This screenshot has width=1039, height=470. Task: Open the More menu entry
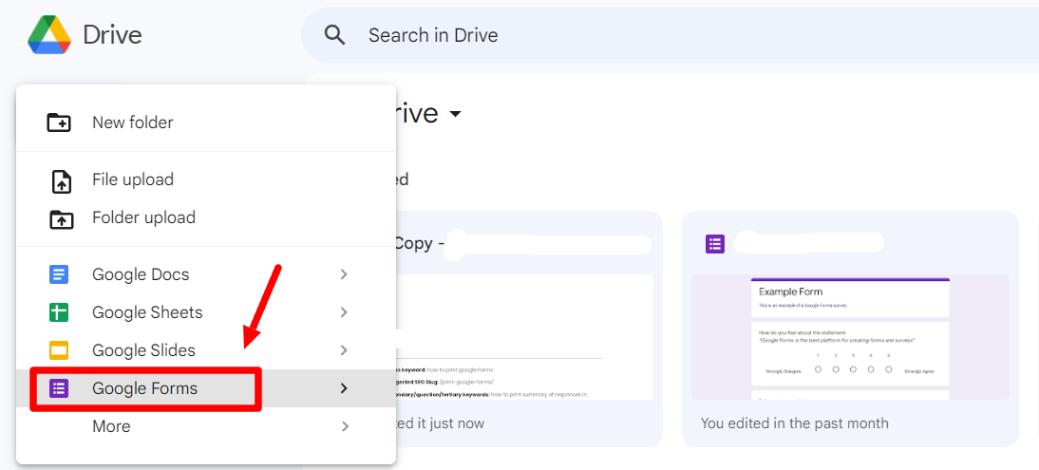pos(205,426)
